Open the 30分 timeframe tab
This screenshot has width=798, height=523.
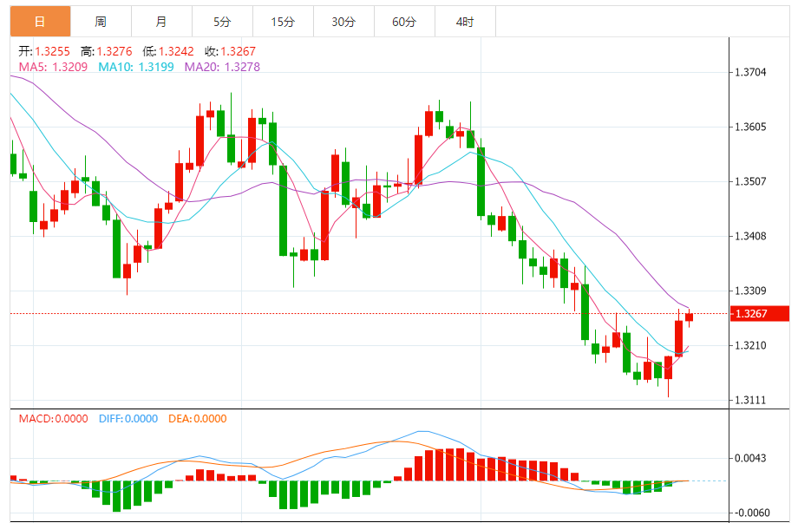tap(343, 22)
